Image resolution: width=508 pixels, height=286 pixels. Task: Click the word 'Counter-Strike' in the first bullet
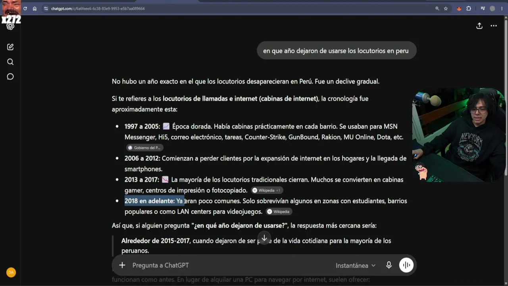265,137
